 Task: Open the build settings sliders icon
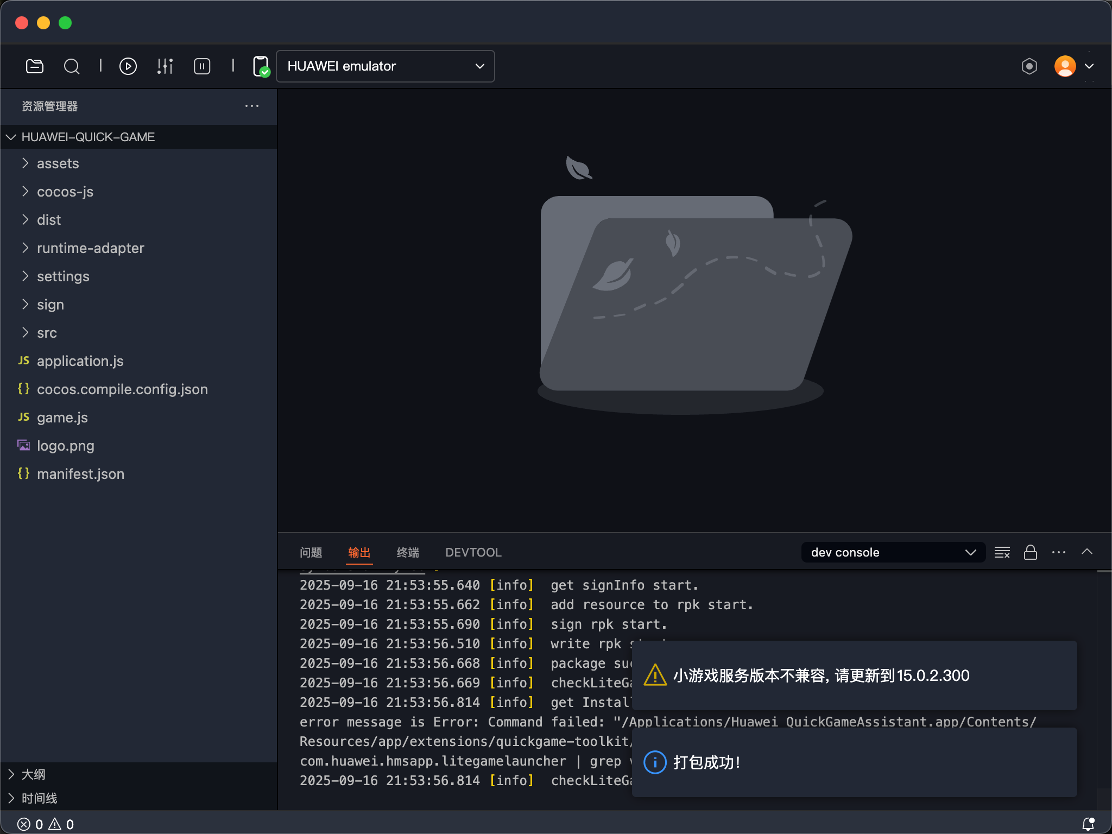[165, 66]
